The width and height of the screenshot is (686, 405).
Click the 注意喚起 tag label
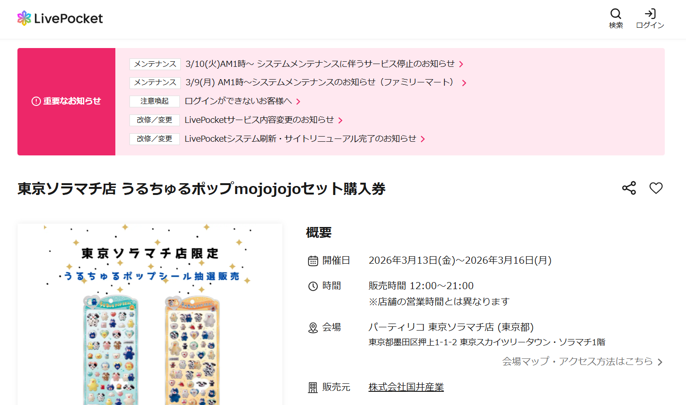154,101
